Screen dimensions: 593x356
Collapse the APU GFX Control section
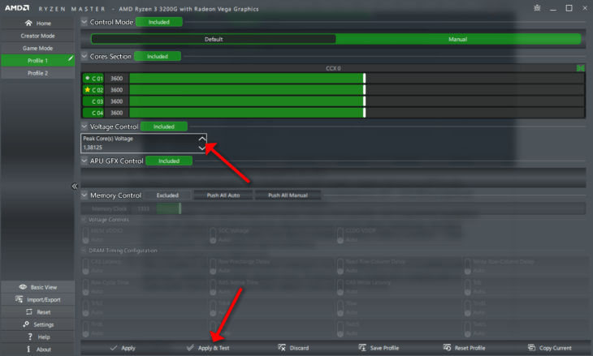click(84, 161)
